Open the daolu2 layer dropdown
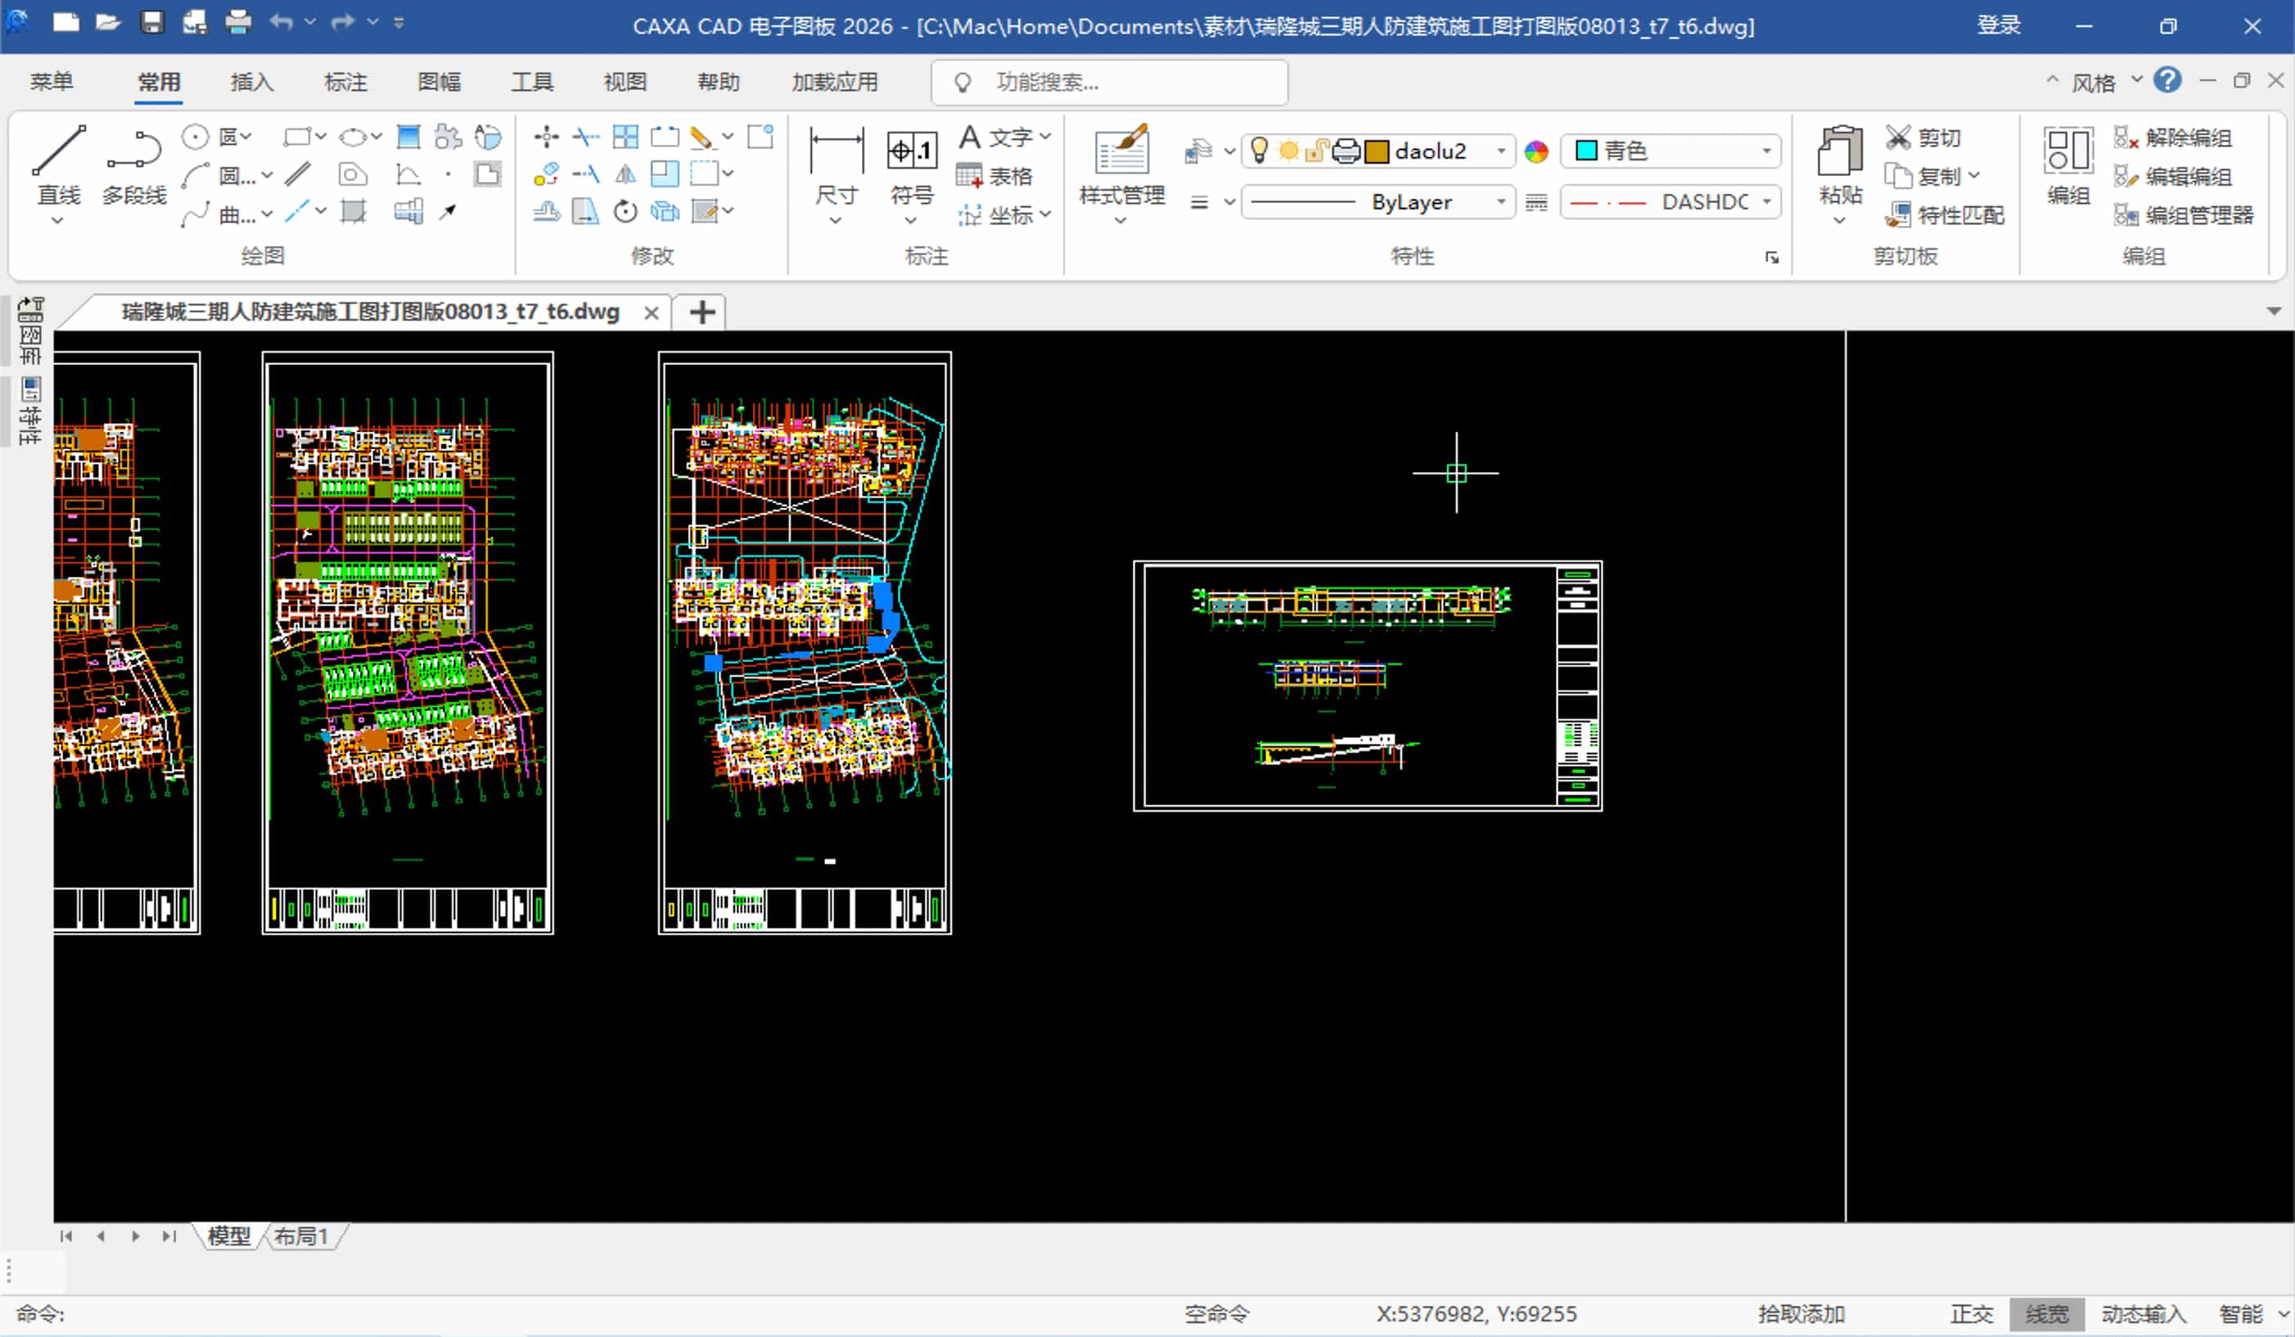Viewport: 2295px width, 1337px height. 1500,151
